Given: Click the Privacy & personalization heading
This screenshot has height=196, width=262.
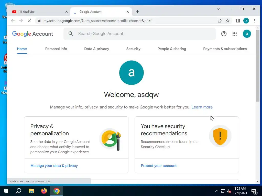Looking at the screenshot, I should [50, 130].
